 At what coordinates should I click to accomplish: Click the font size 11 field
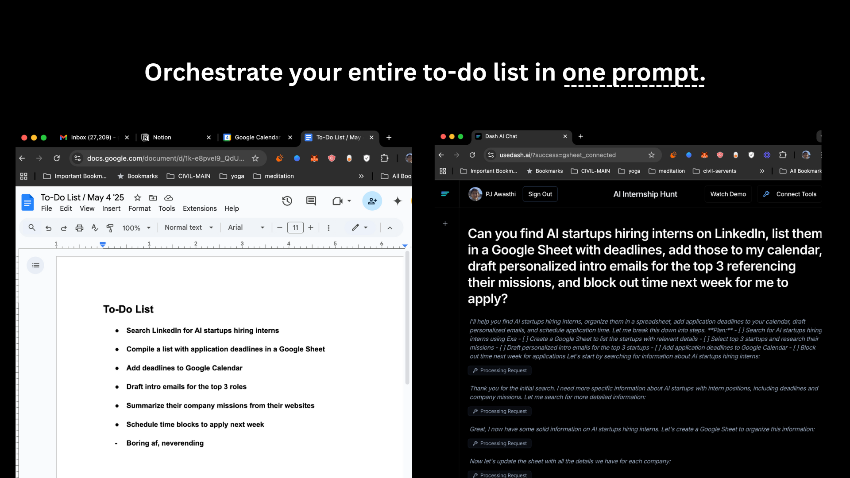pos(295,228)
